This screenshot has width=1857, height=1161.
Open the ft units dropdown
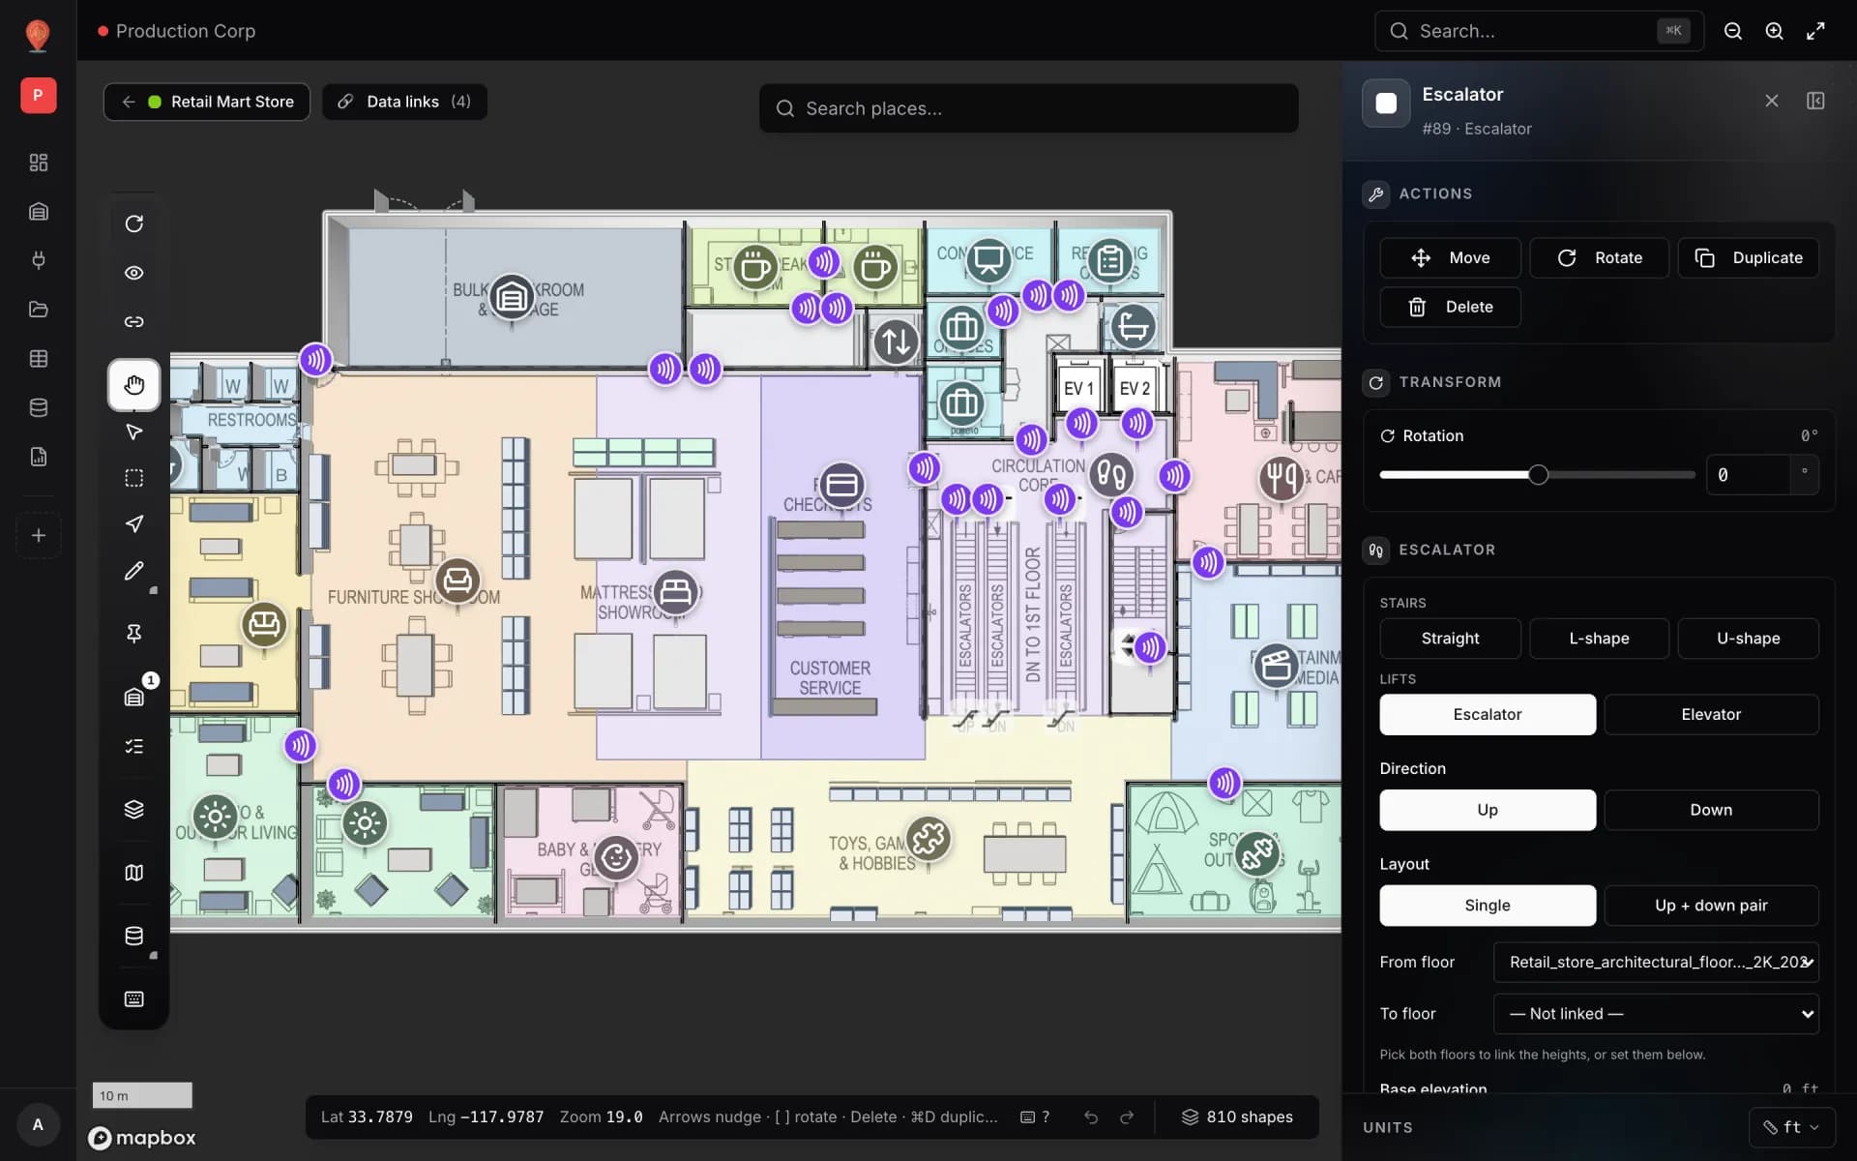(1791, 1127)
